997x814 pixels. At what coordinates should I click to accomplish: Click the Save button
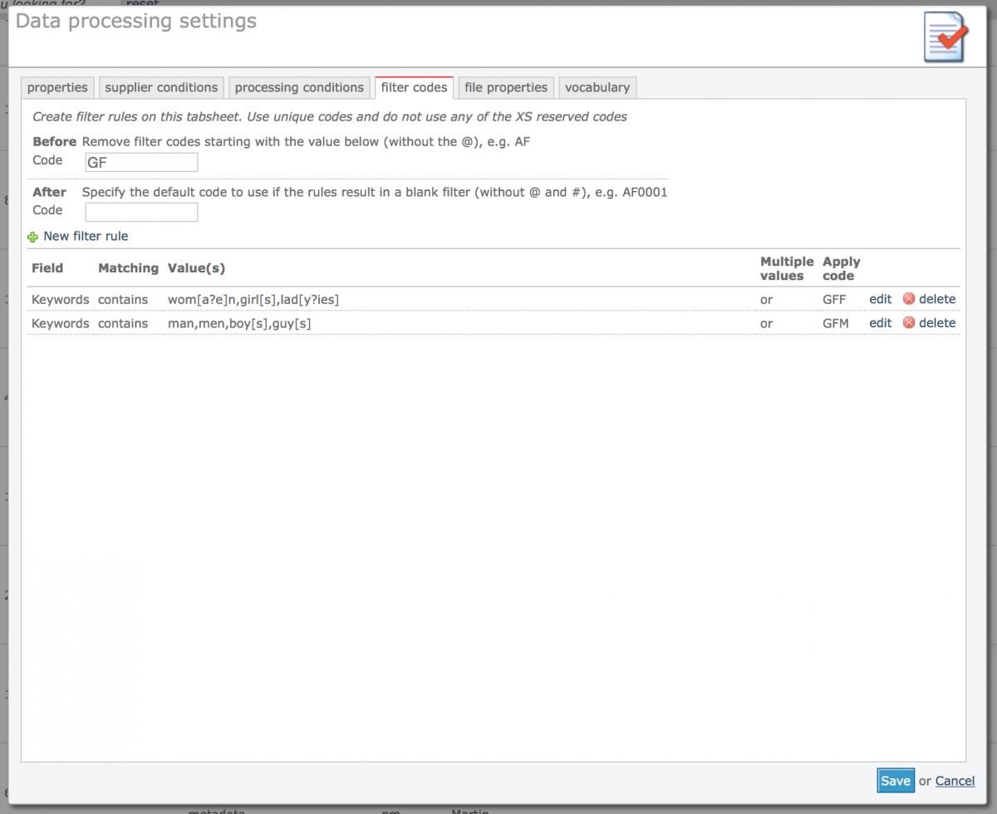point(895,781)
